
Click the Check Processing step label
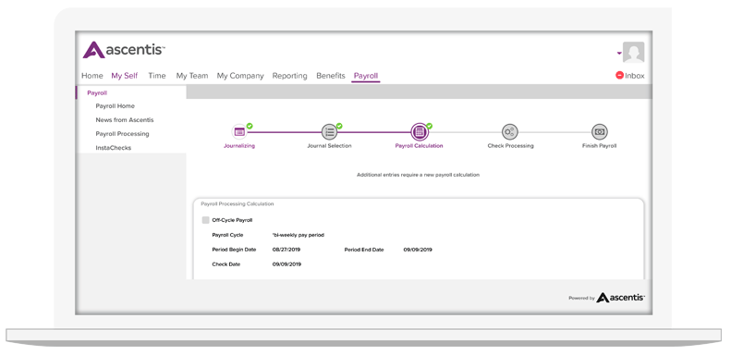coord(510,146)
